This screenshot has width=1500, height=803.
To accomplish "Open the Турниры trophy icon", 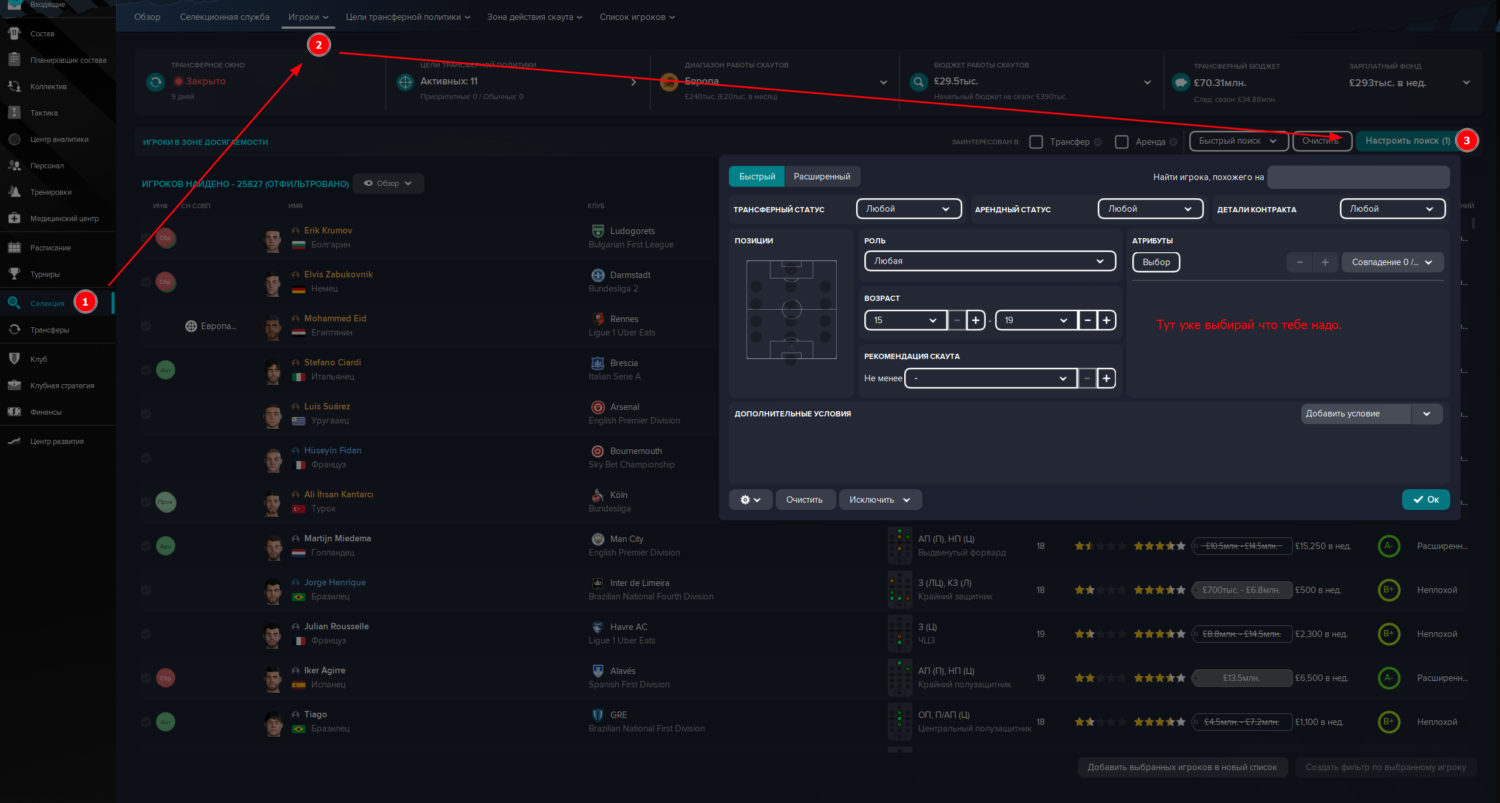I will pyautogui.click(x=15, y=274).
